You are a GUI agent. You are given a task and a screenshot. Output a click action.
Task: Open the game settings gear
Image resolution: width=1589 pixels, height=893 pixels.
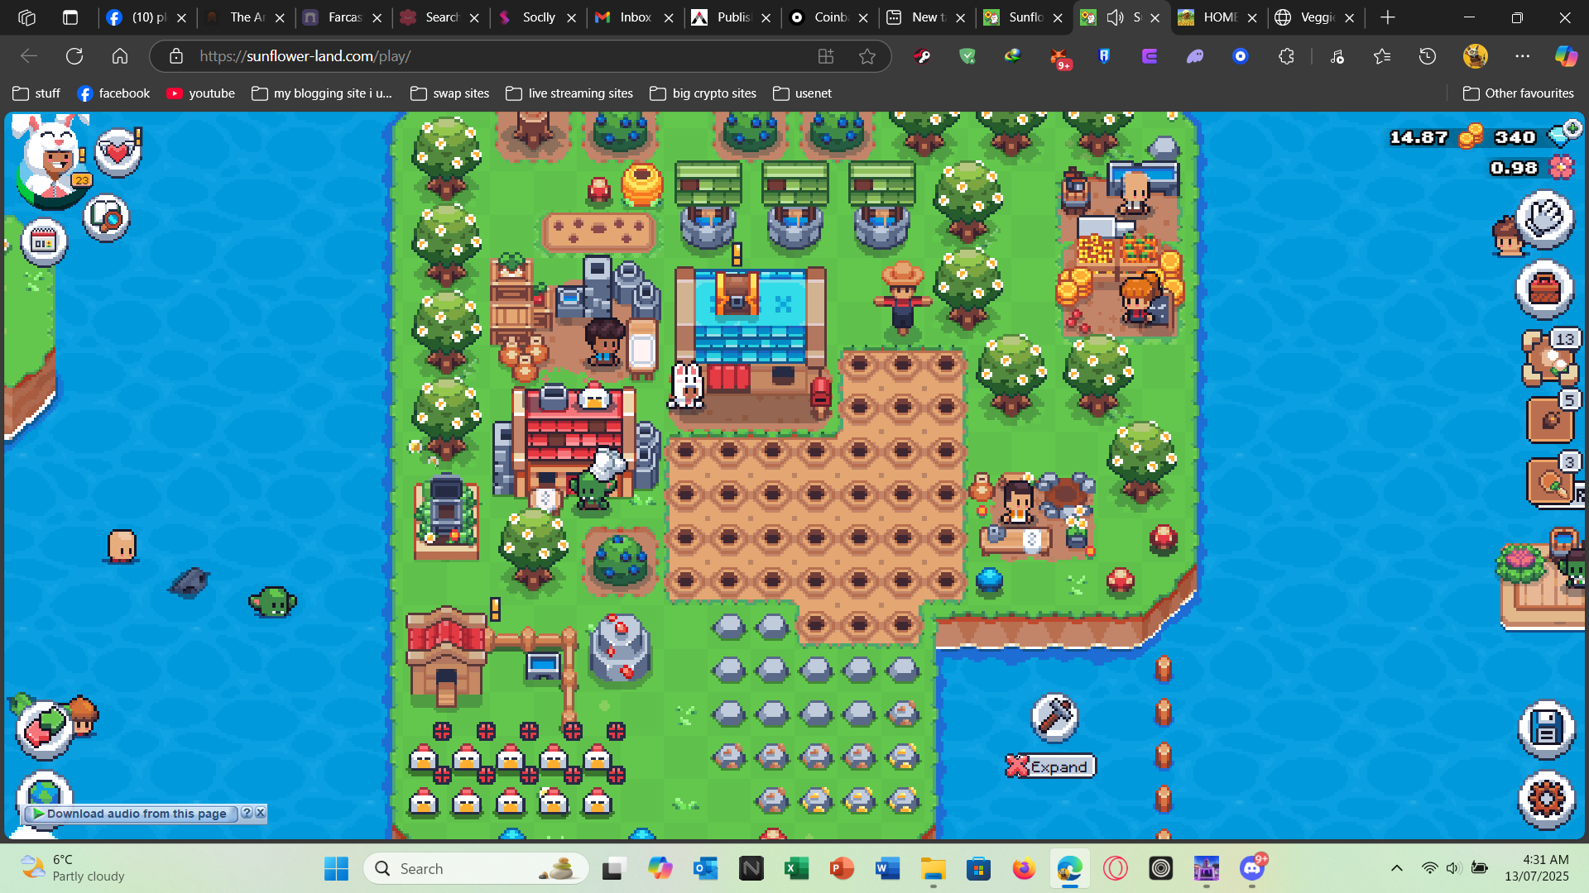point(1546,800)
